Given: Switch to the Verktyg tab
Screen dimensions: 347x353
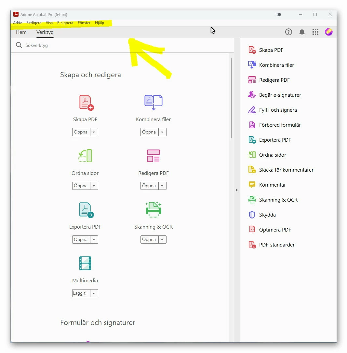Looking at the screenshot, I should pyautogui.click(x=45, y=32).
